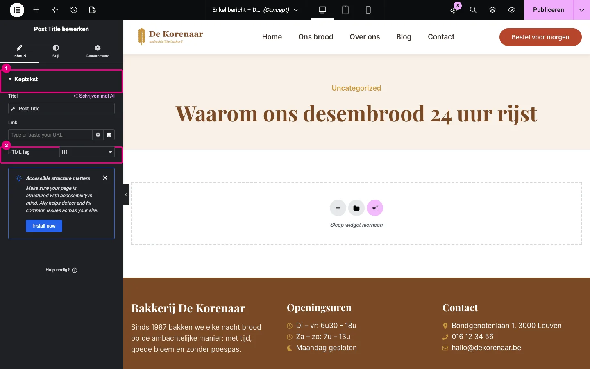Add new container in the canvas

[x=338, y=208]
